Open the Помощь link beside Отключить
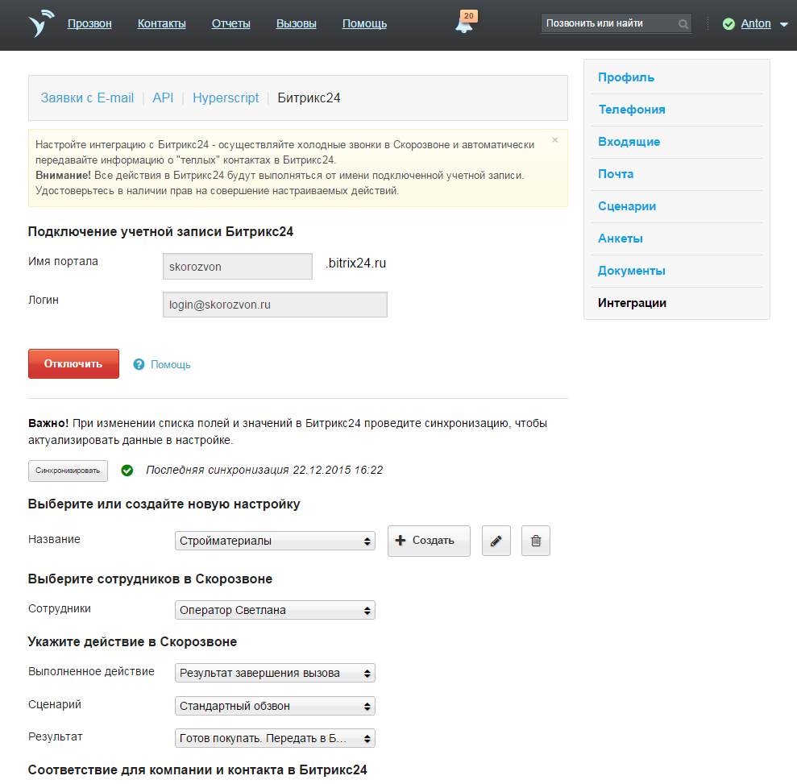The height and width of the screenshot is (784, 797). click(x=171, y=365)
